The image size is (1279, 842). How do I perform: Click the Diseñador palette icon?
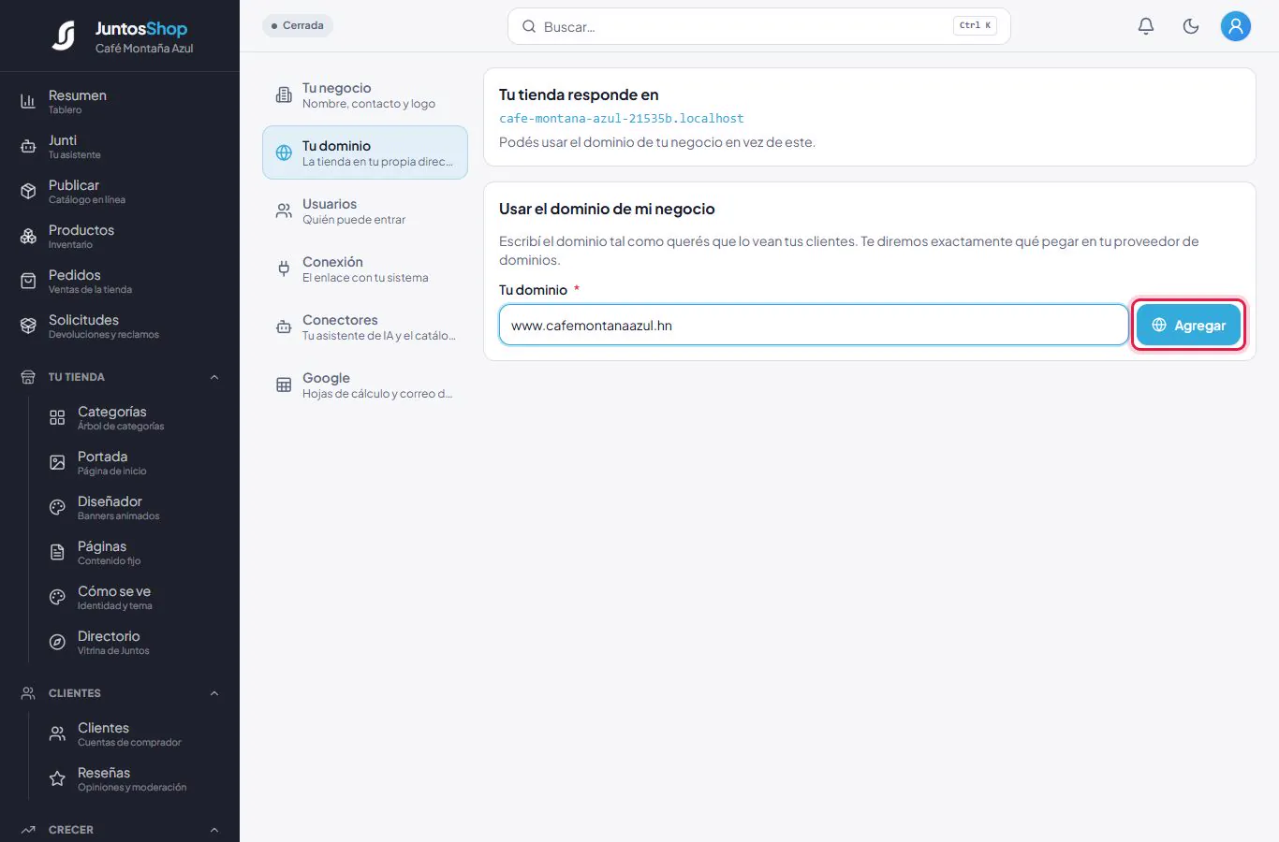57,507
